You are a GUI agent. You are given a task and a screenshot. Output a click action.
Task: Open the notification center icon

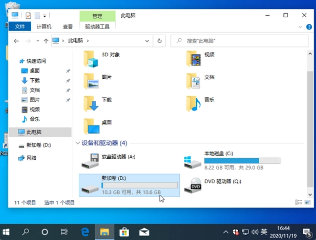pyautogui.click(x=307, y=233)
